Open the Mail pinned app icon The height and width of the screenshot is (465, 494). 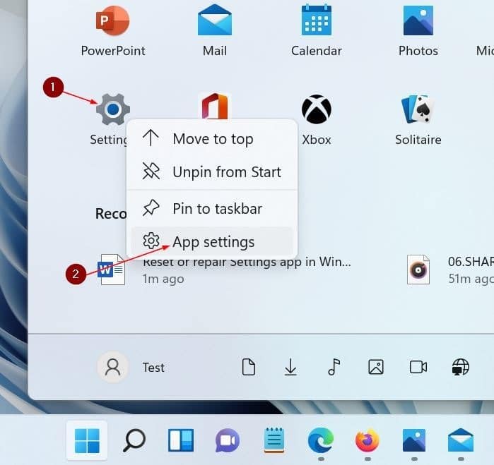215,20
